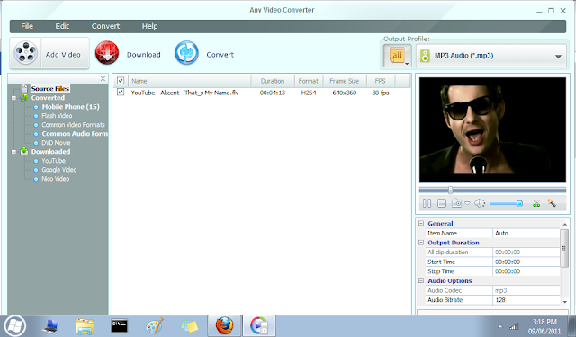Screen dimensions: 576x337
Task: Collapse the Converted tree node
Action: (14, 98)
